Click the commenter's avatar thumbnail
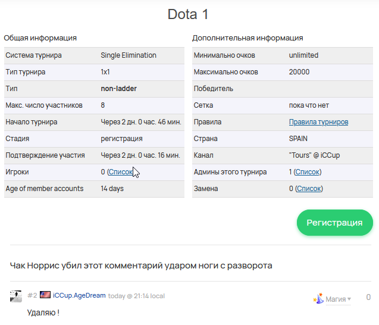This screenshot has width=379, height=325. (x=16, y=296)
